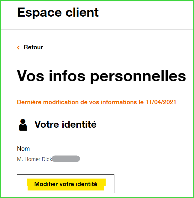Click the grey redacted block after the name
Viewport: 194px width, 198px height.
click(66, 159)
